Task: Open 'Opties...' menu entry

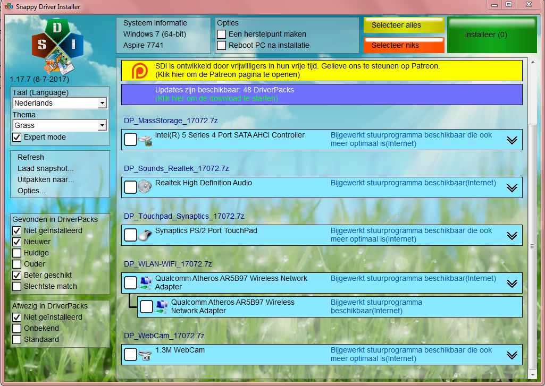Action: click(x=31, y=191)
